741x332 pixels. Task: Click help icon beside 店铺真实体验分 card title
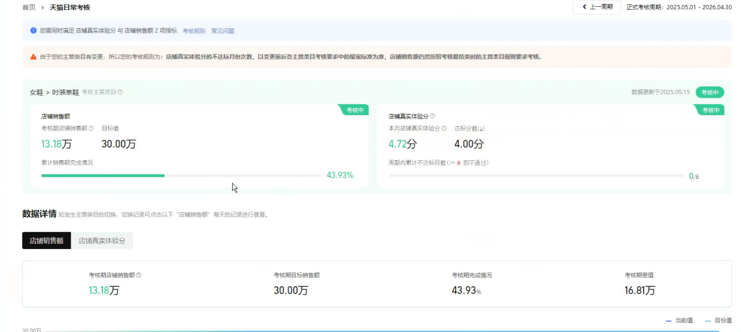(x=433, y=116)
